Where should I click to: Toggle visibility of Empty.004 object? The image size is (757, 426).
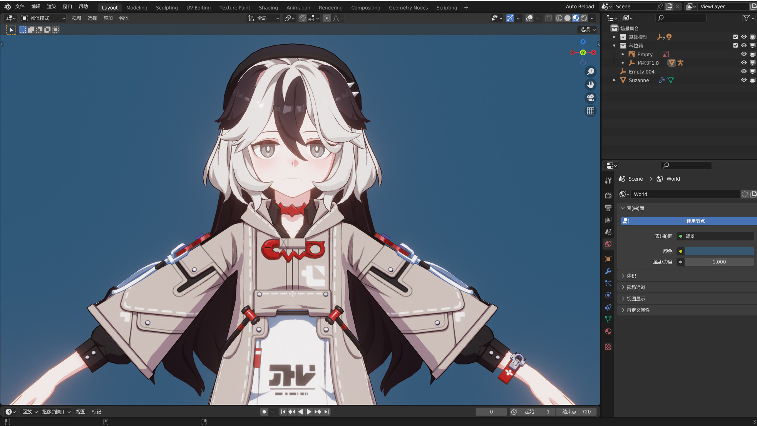pyautogui.click(x=744, y=72)
